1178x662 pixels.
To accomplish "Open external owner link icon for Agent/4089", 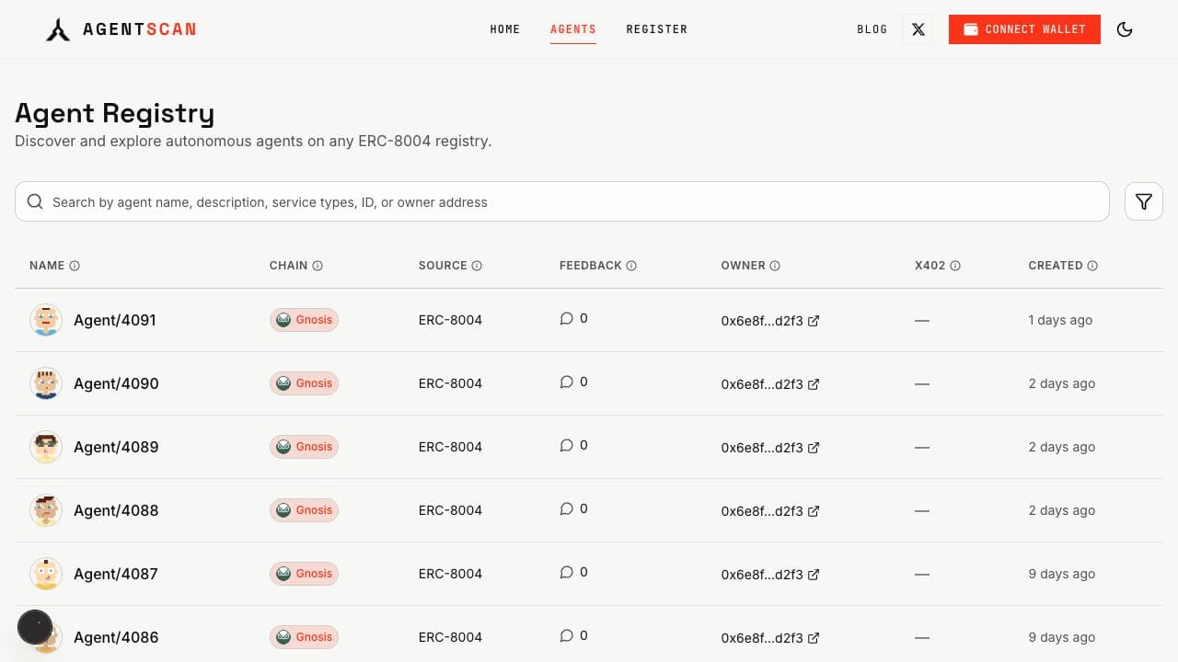I will pyautogui.click(x=814, y=448).
